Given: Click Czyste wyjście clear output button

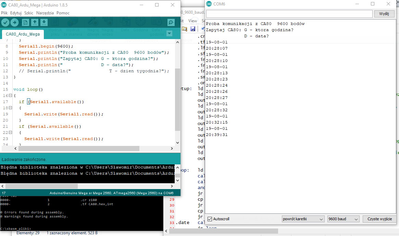Looking at the screenshot, I should 379,219.
